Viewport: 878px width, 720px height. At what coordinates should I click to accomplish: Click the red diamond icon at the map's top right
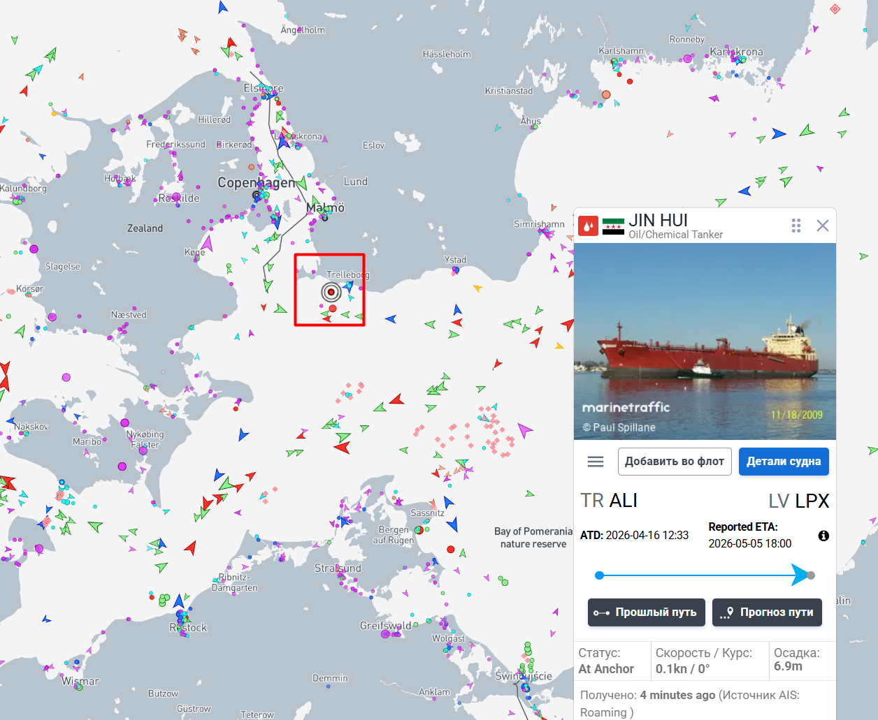pos(835,9)
